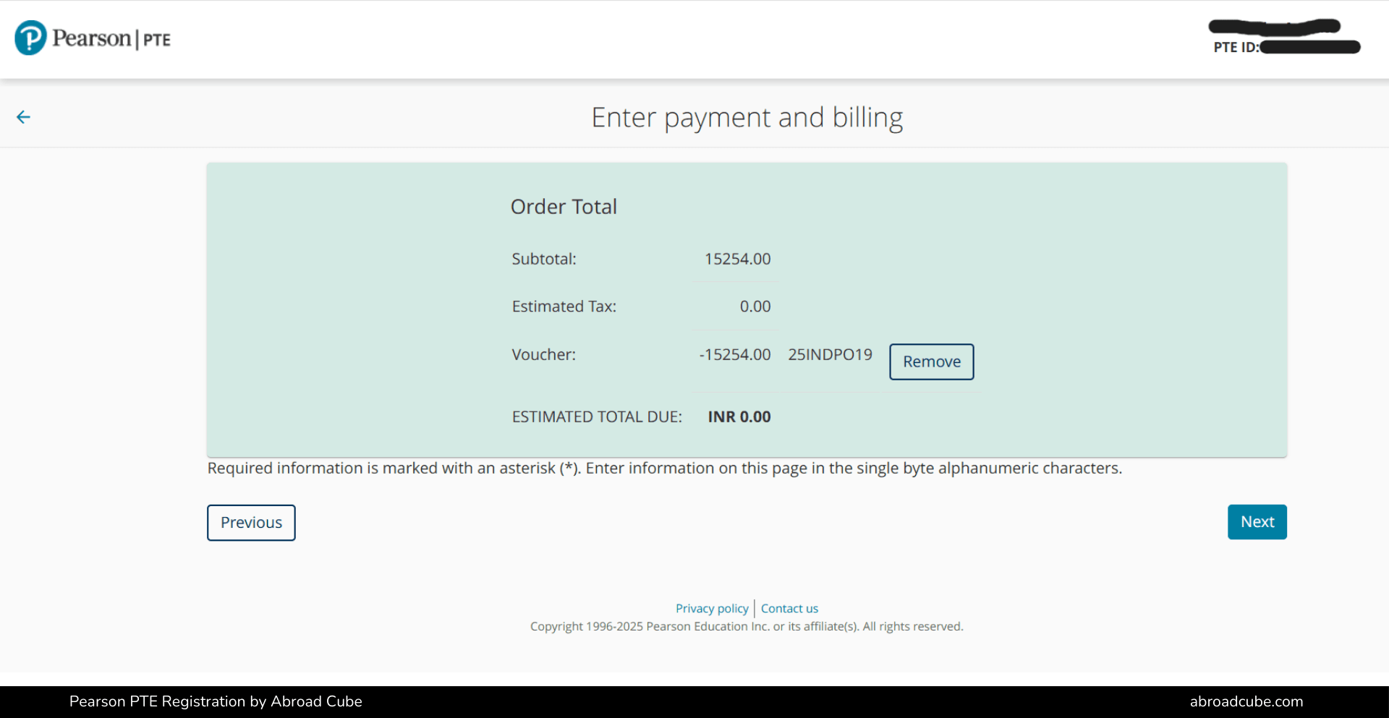
Task: Click 'Pearson PTE Registration by Abroad Cube' text
Action: tap(215, 701)
